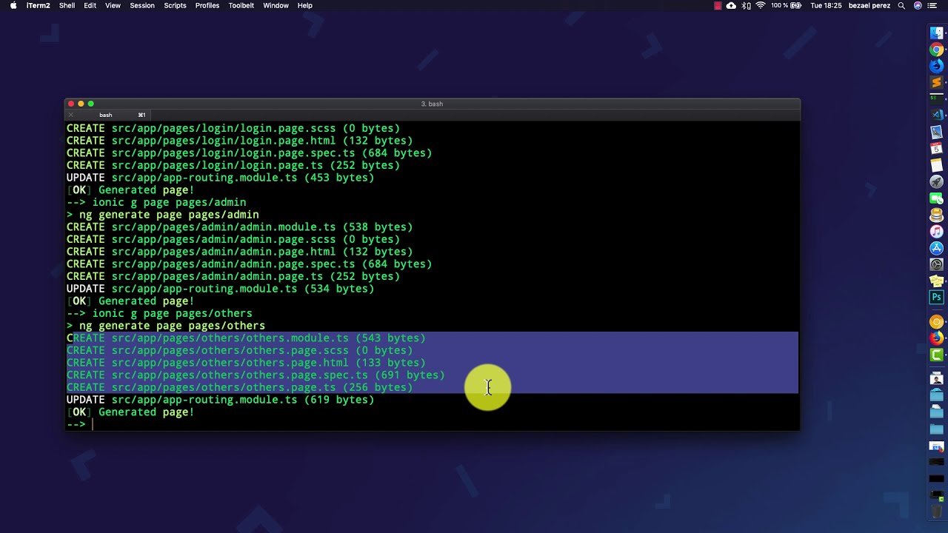948x533 pixels.
Task: Open the View menu
Action: click(113, 5)
